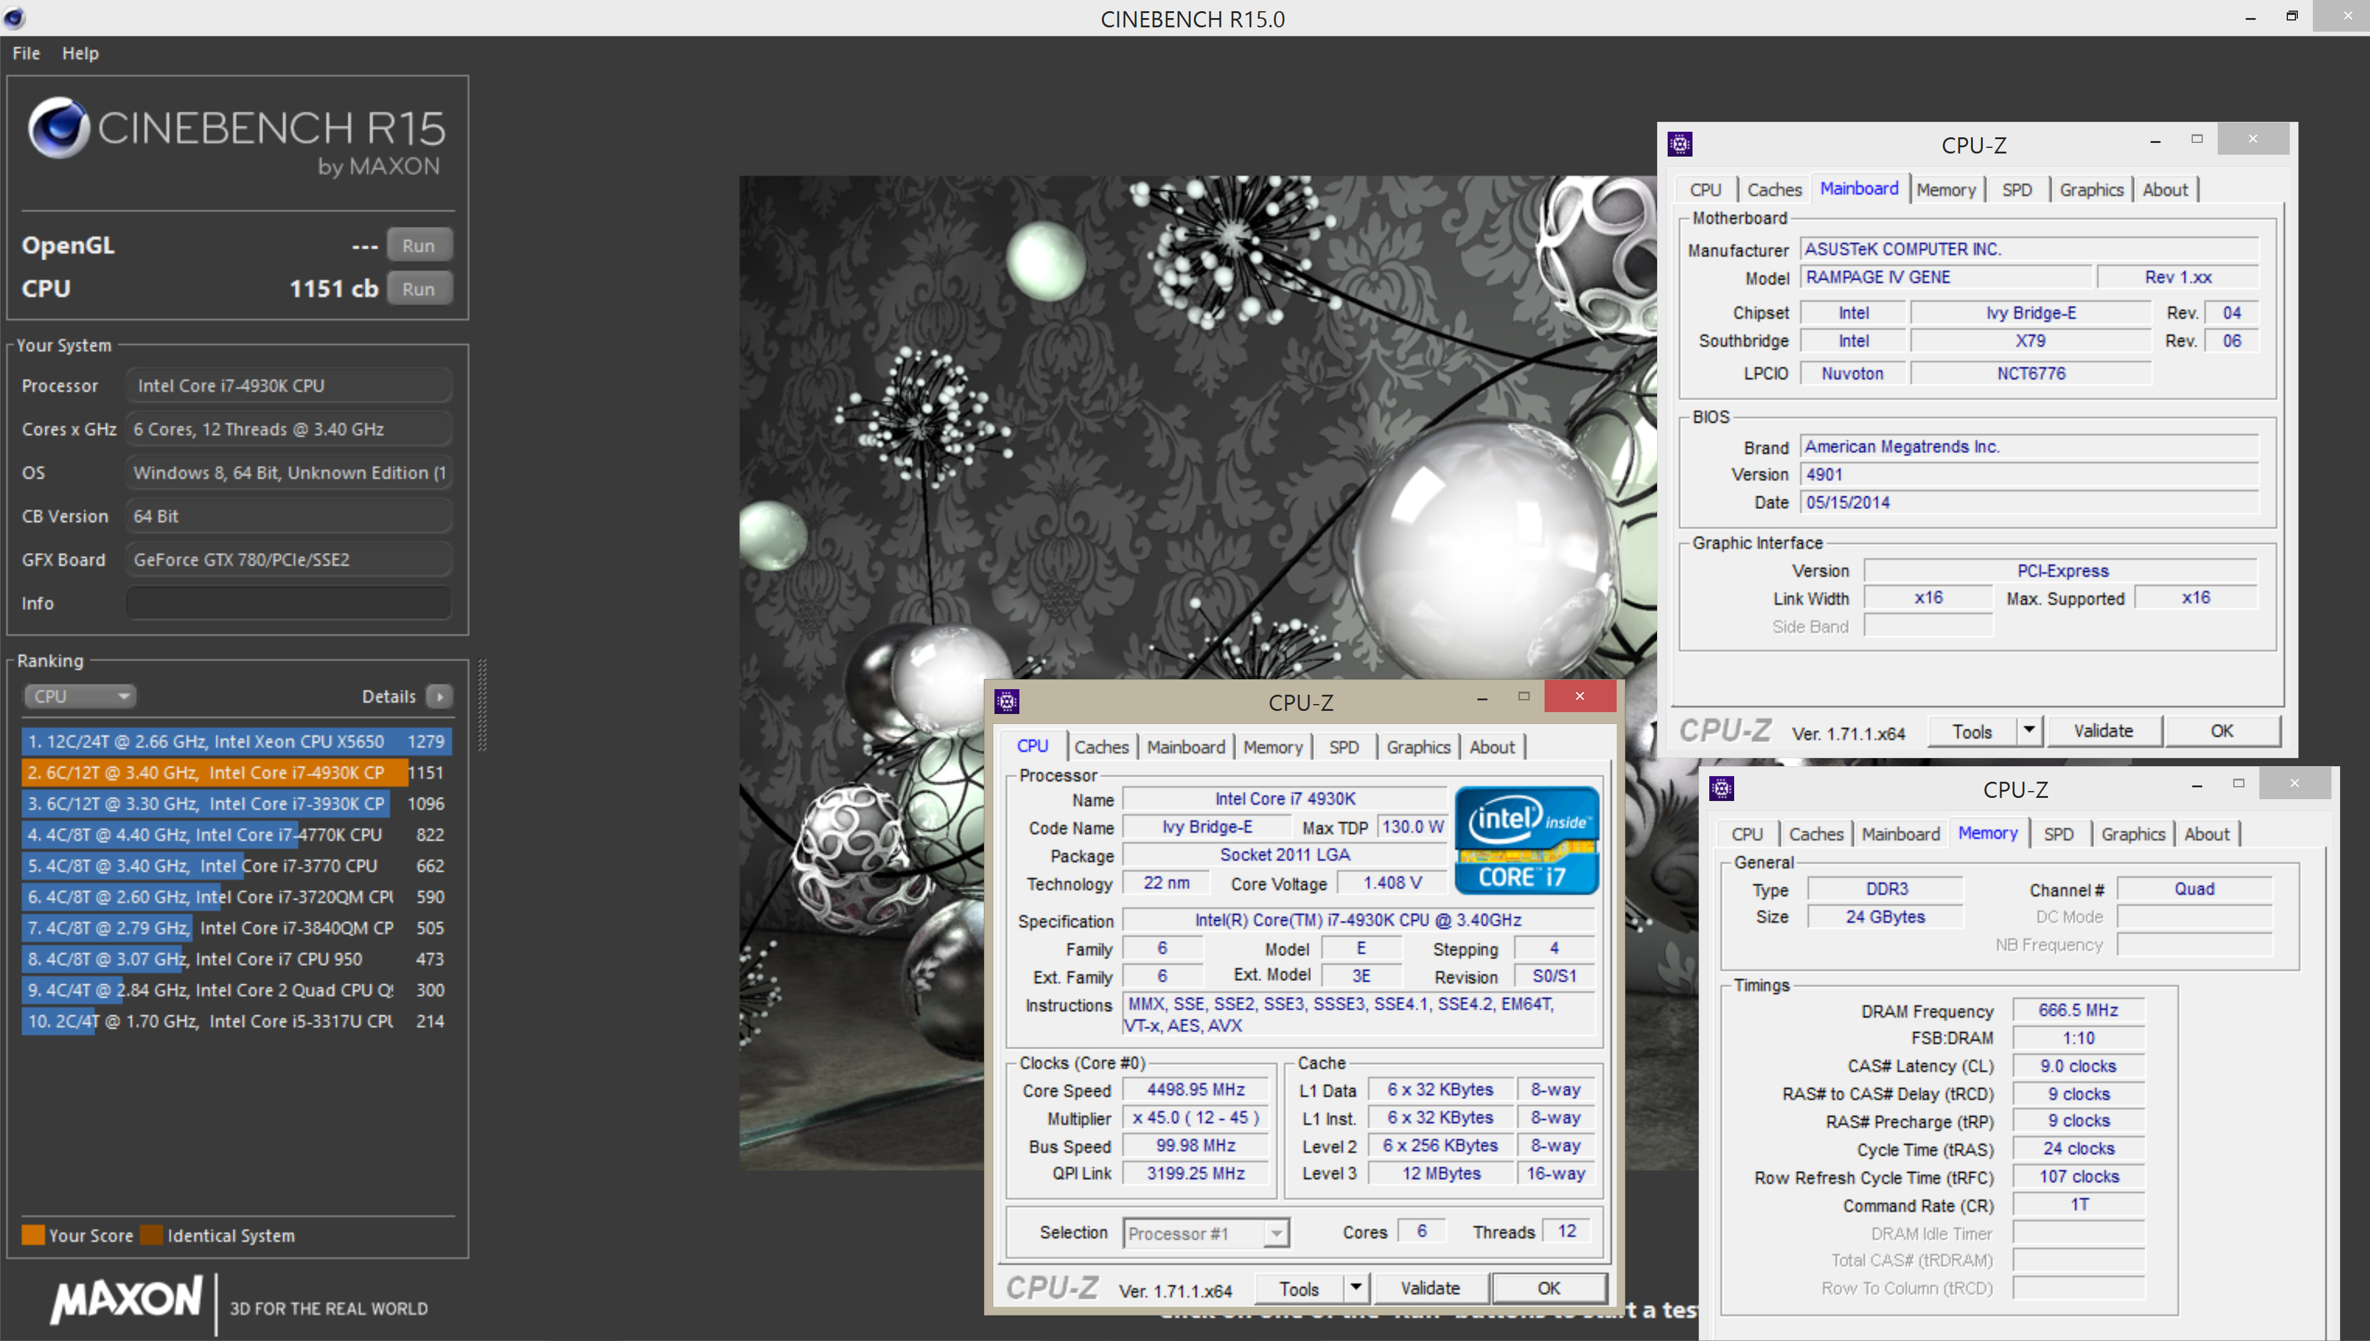Image resolution: width=2370 pixels, height=1341 pixels.
Task: Open the Processor #1 selection dropdown
Action: pyautogui.click(x=1206, y=1233)
